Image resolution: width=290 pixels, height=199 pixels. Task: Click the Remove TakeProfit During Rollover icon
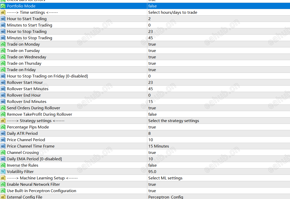pyautogui.click(x=3, y=114)
